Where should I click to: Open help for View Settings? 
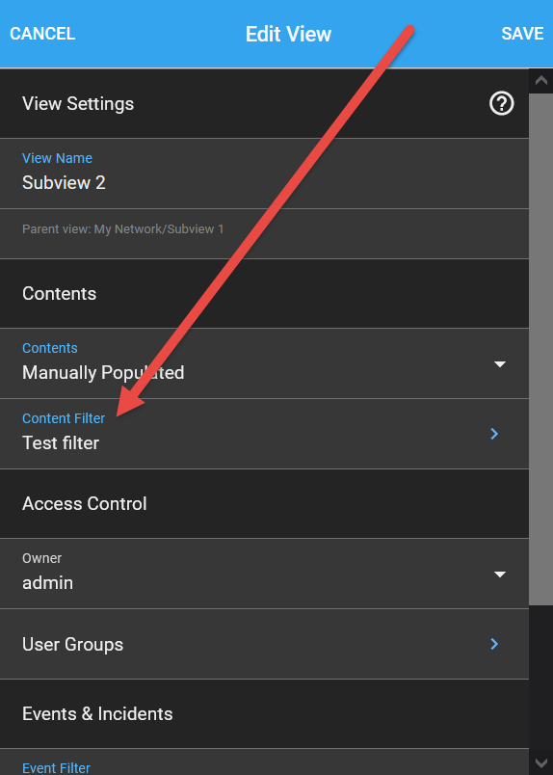pos(502,104)
